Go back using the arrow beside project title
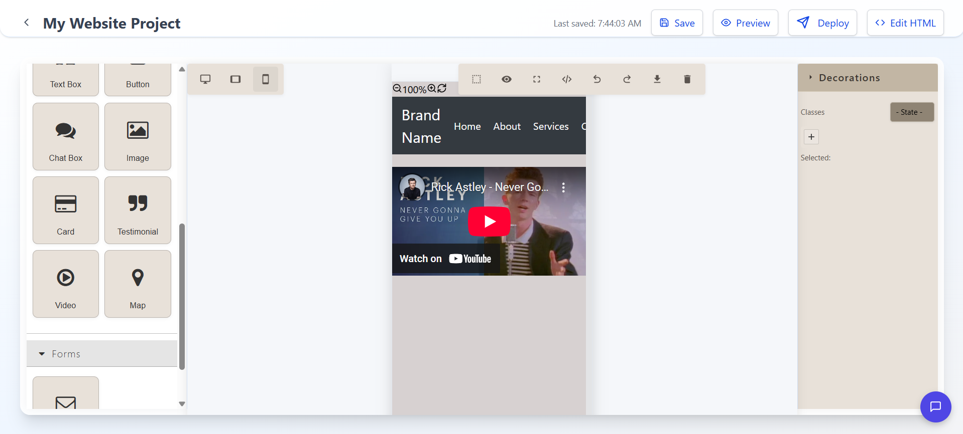963x434 pixels. coord(27,23)
